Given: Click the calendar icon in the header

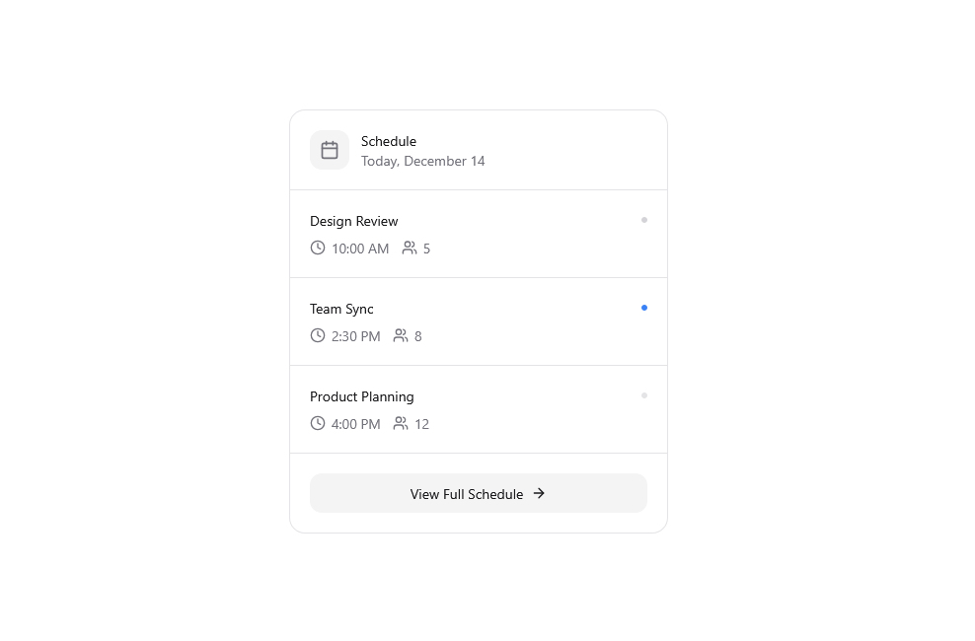Looking at the screenshot, I should tap(330, 150).
